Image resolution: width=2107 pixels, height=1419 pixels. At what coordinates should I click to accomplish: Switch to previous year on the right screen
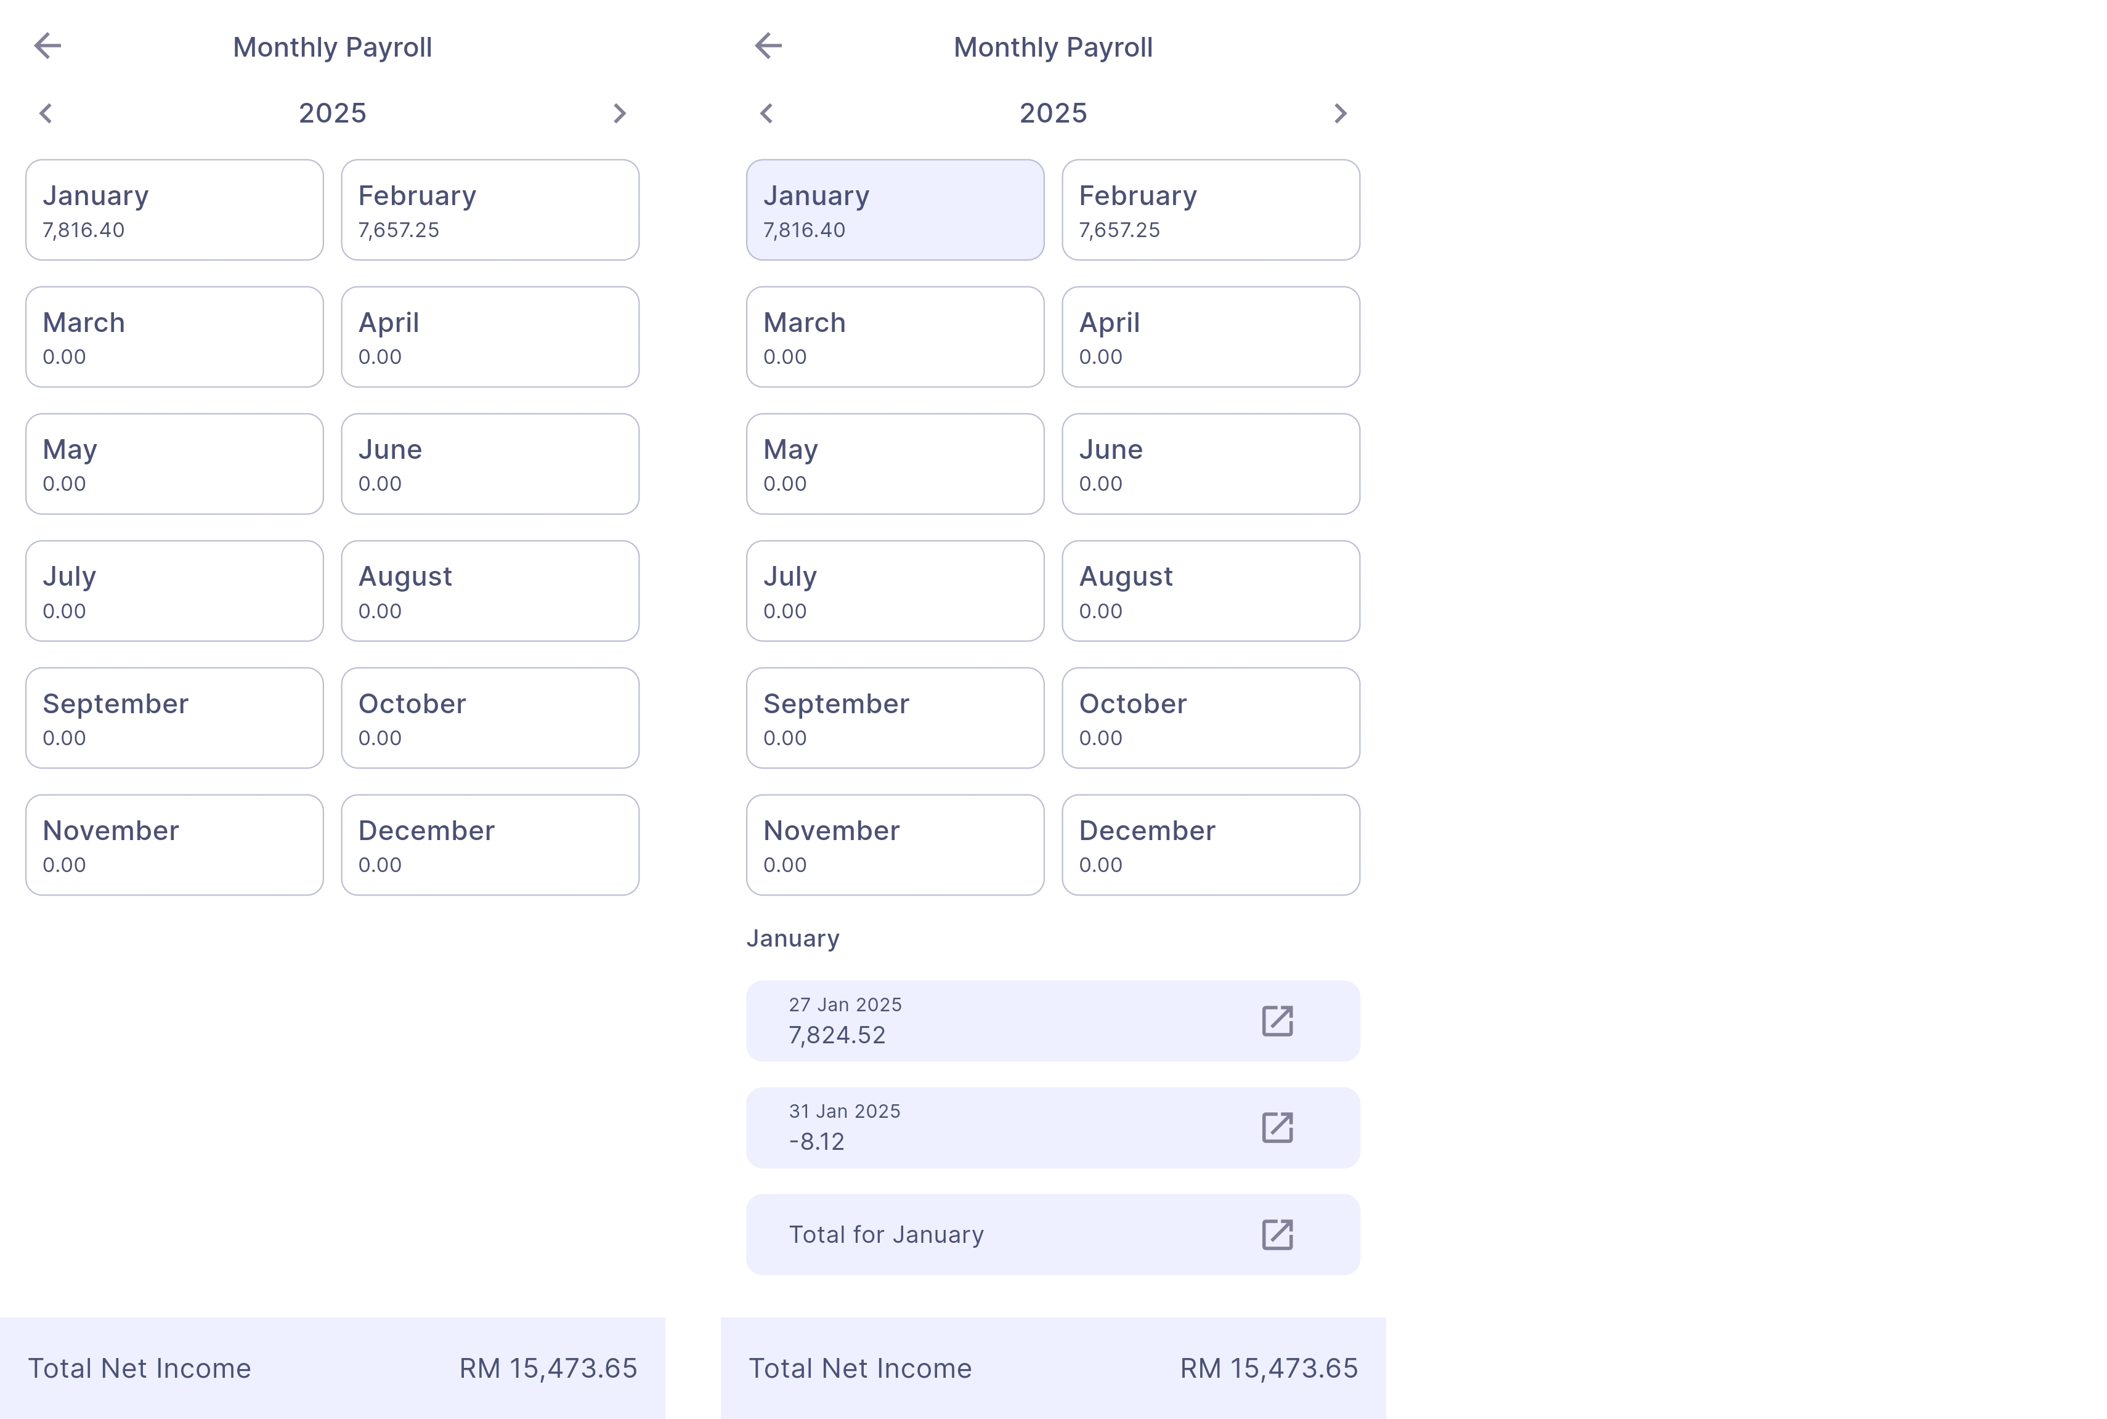766,113
